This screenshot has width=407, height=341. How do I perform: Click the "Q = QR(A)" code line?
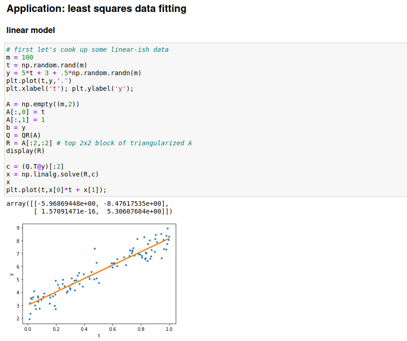(x=23, y=135)
